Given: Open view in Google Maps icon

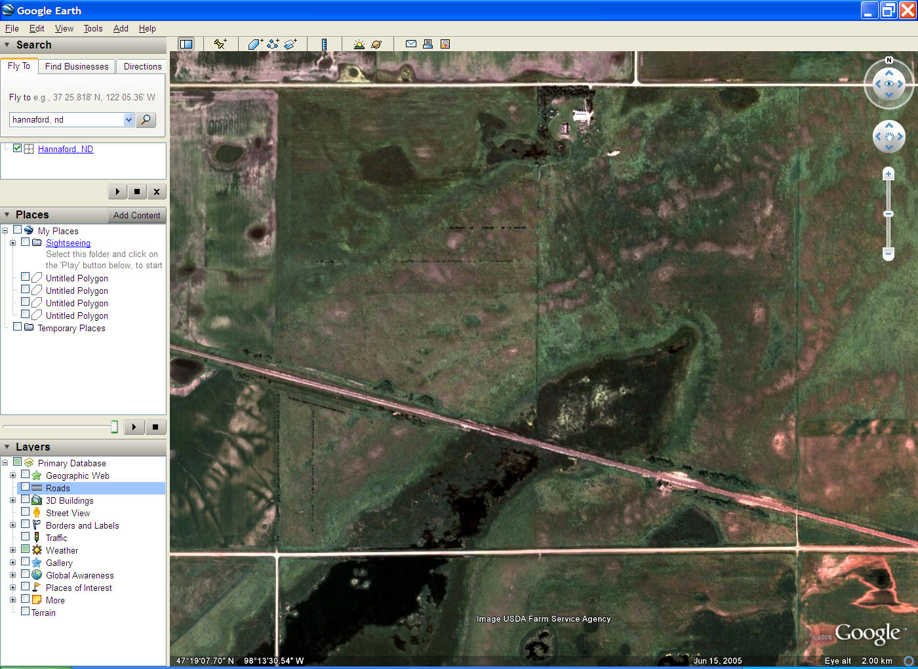Looking at the screenshot, I should [445, 44].
